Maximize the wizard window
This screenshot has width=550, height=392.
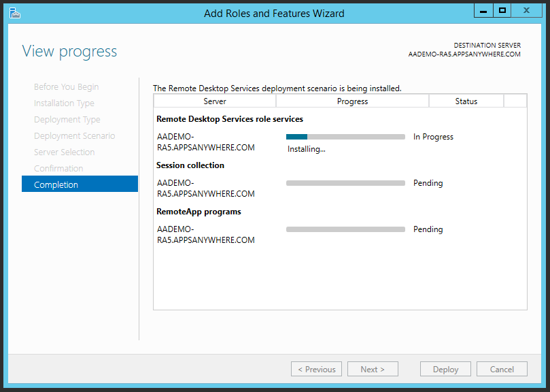(502, 11)
